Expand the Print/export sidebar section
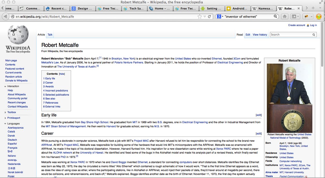Viewport: 325px width, 178px height. pos(13,118)
